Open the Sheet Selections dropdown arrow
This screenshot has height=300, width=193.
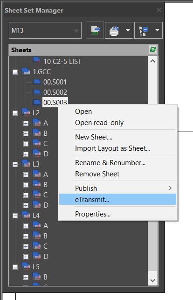click(x=157, y=30)
